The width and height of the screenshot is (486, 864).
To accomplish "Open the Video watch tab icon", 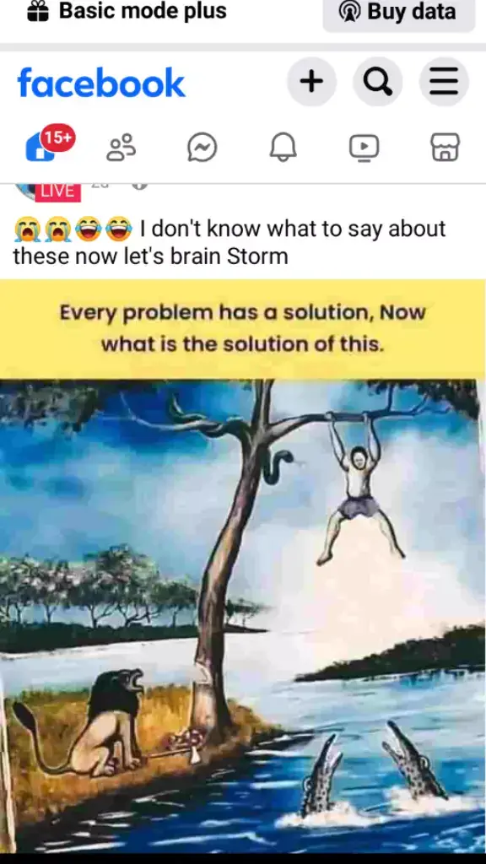I will pyautogui.click(x=364, y=148).
